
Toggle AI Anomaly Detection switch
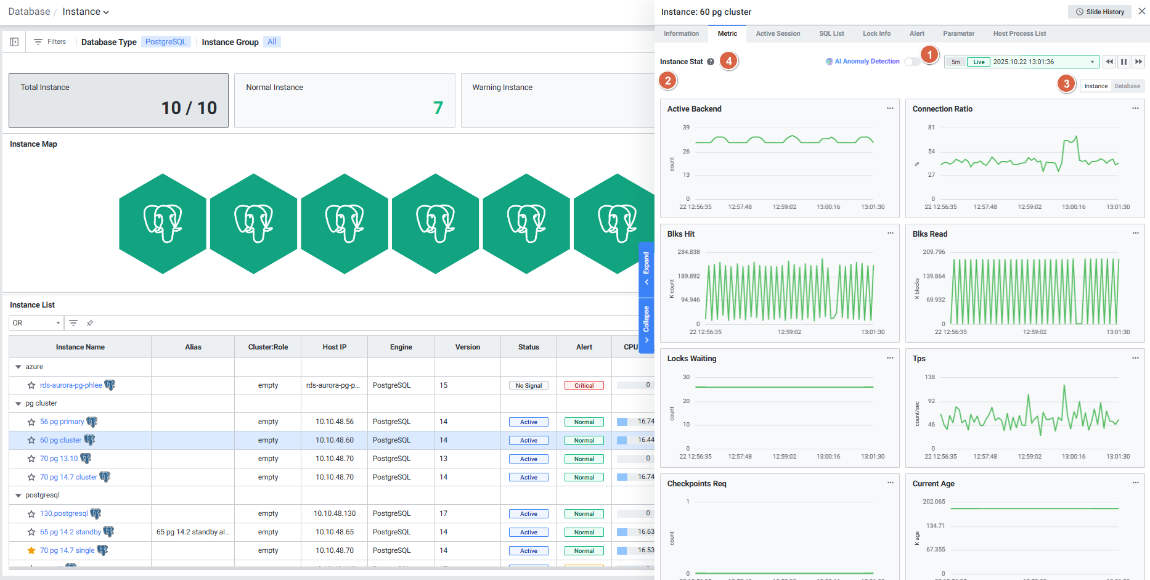911,62
